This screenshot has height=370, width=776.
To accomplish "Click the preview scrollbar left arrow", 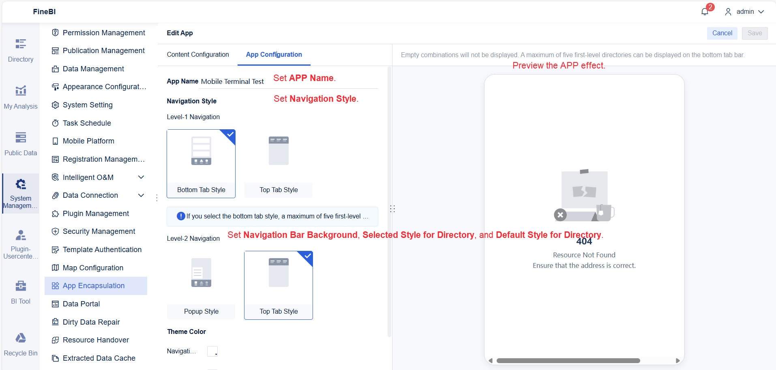I will pyautogui.click(x=491, y=361).
